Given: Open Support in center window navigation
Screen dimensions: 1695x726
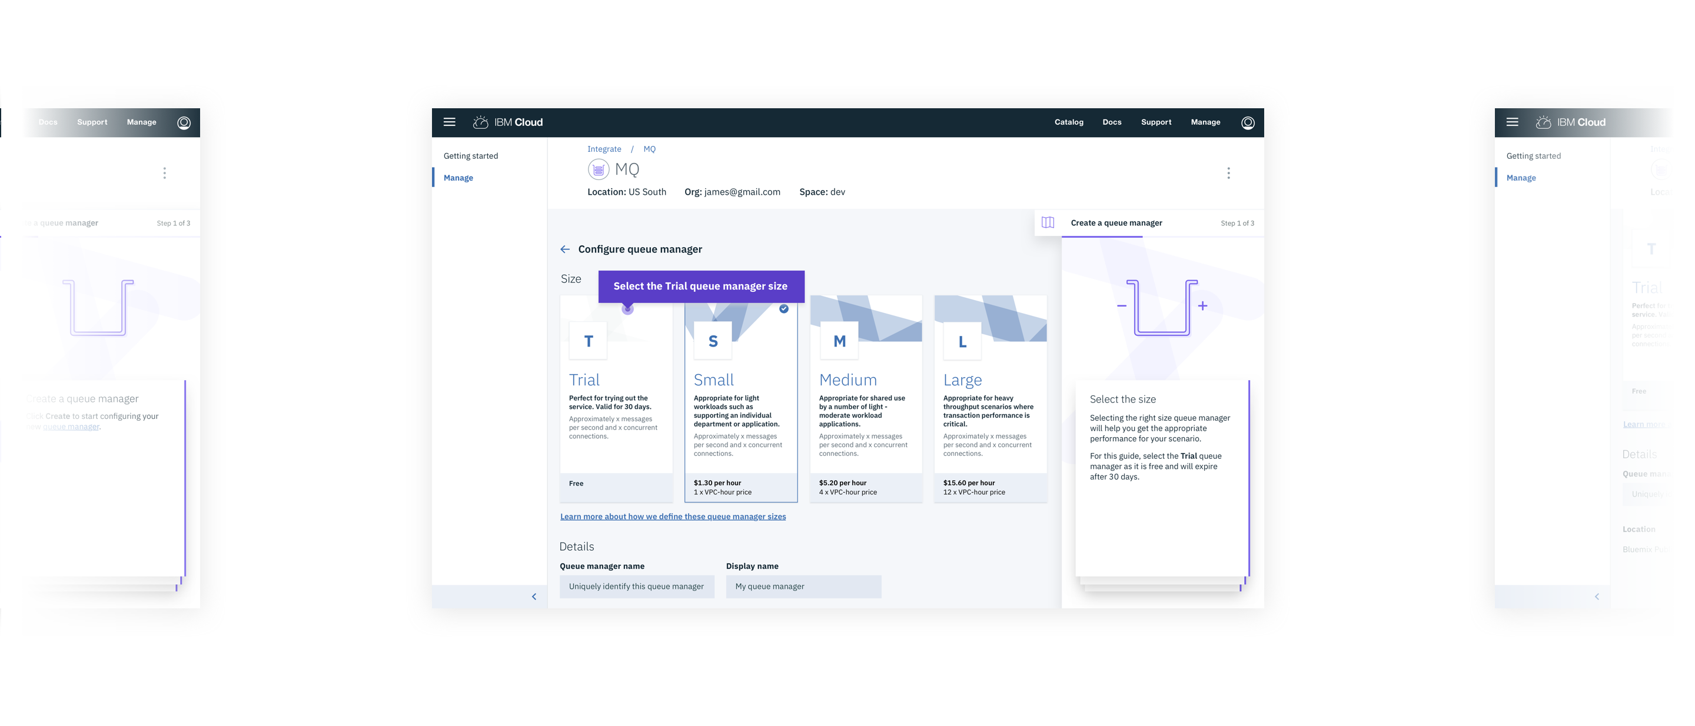Looking at the screenshot, I should (x=1155, y=122).
